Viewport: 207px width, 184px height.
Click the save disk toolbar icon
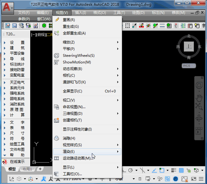pos(15,26)
